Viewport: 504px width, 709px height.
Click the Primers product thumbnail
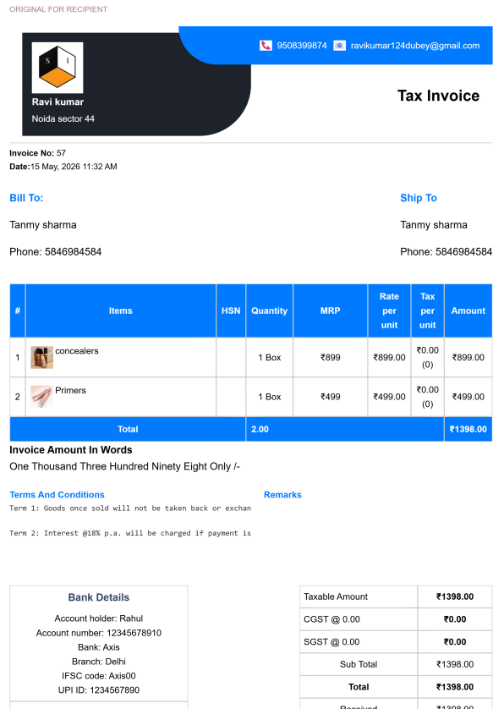(42, 397)
